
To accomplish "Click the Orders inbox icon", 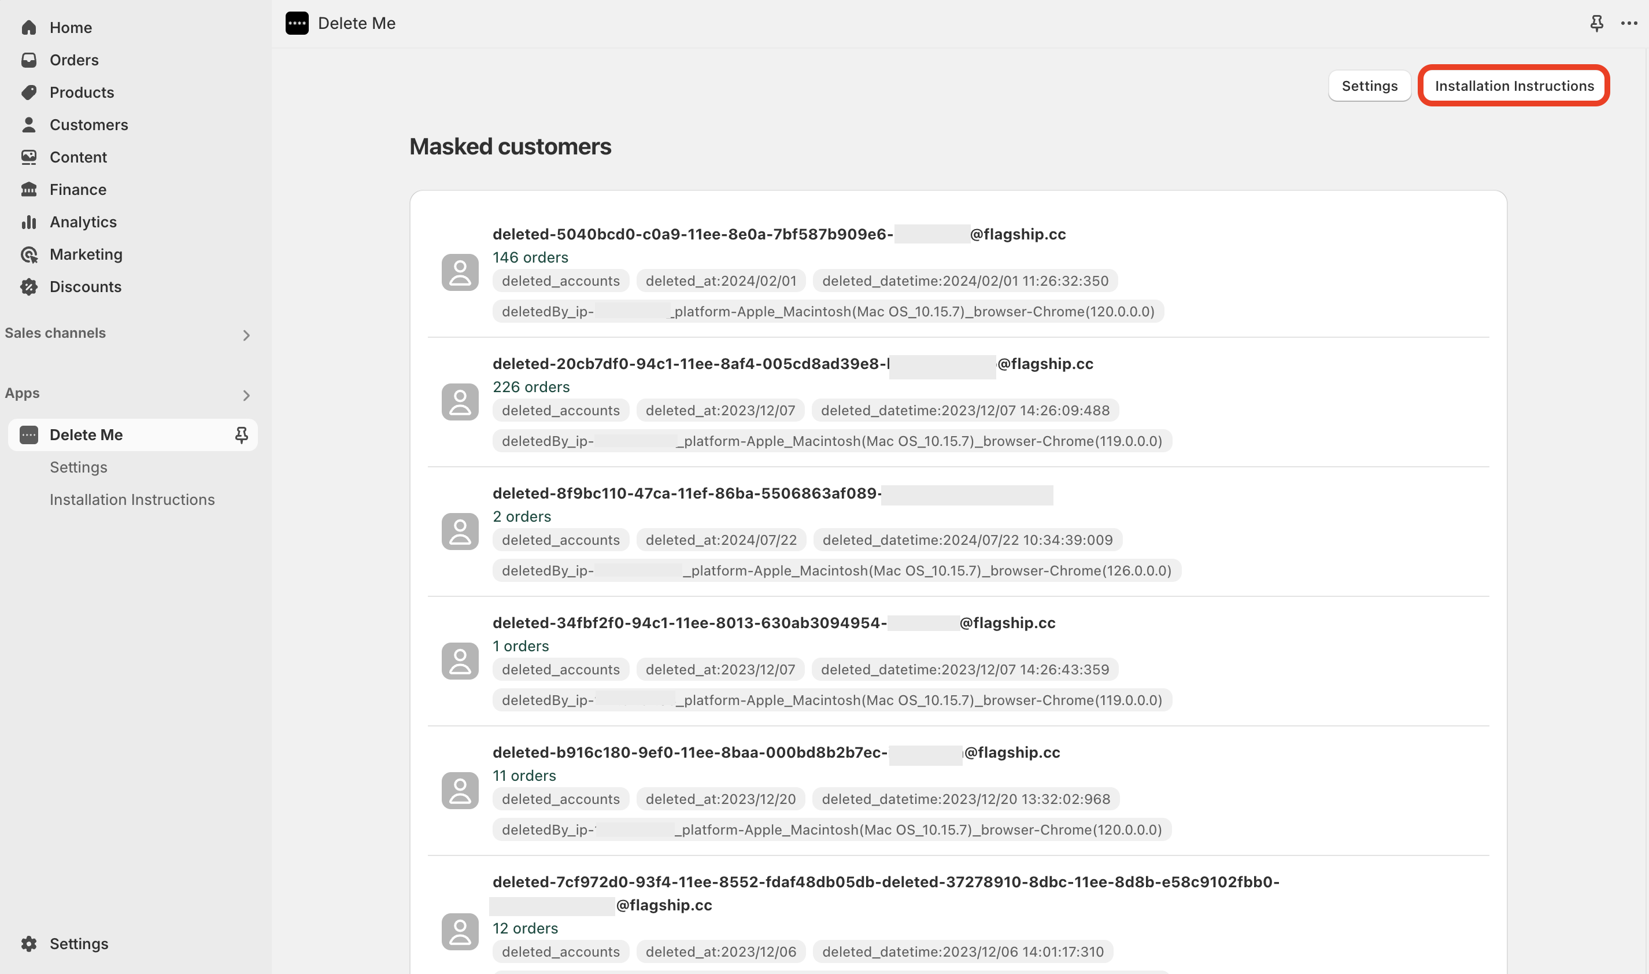I will (29, 60).
